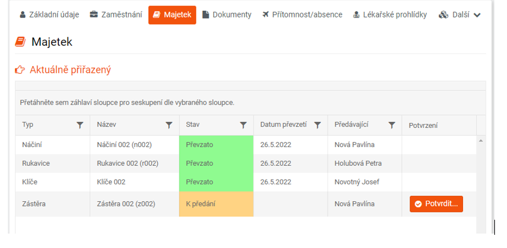This screenshot has height=248, width=507.
Task: Click the Klíče type cell
Action: point(53,182)
